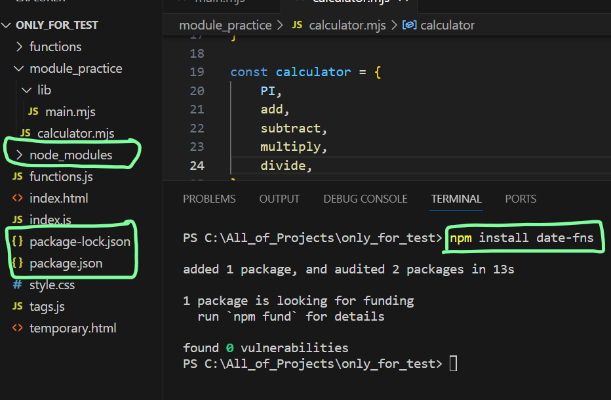The height and width of the screenshot is (400, 611).
Task: Select the module_practice folder label
Action: 76,69
